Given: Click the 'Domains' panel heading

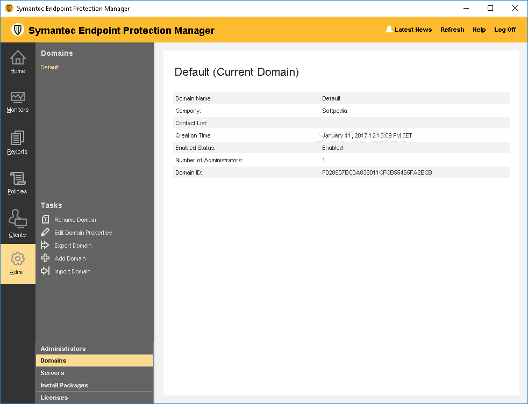Looking at the screenshot, I should (x=56, y=53).
